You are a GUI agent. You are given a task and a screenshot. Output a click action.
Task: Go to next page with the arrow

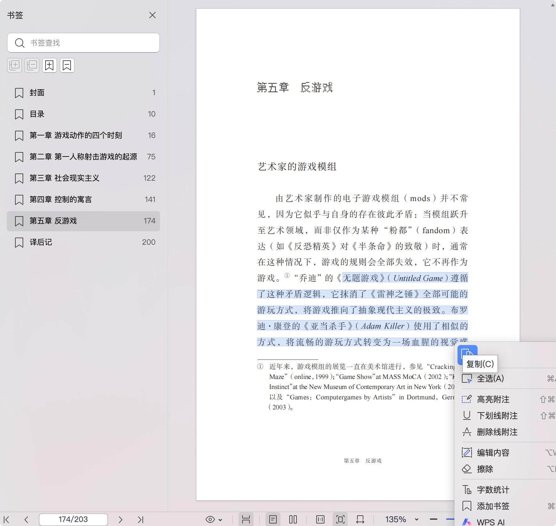pyautogui.click(x=120, y=519)
